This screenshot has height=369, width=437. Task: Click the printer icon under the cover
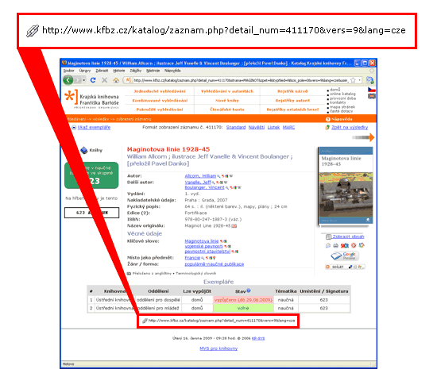coord(335,245)
